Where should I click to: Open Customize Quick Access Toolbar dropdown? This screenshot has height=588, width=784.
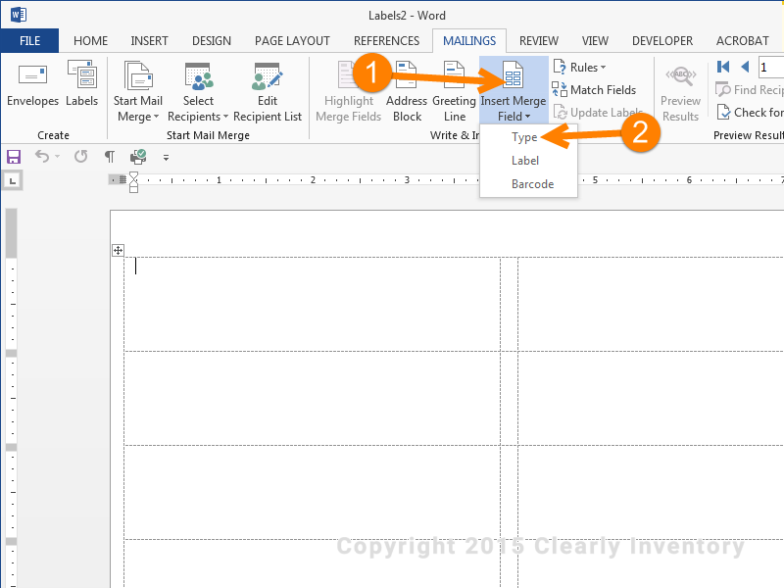166,158
